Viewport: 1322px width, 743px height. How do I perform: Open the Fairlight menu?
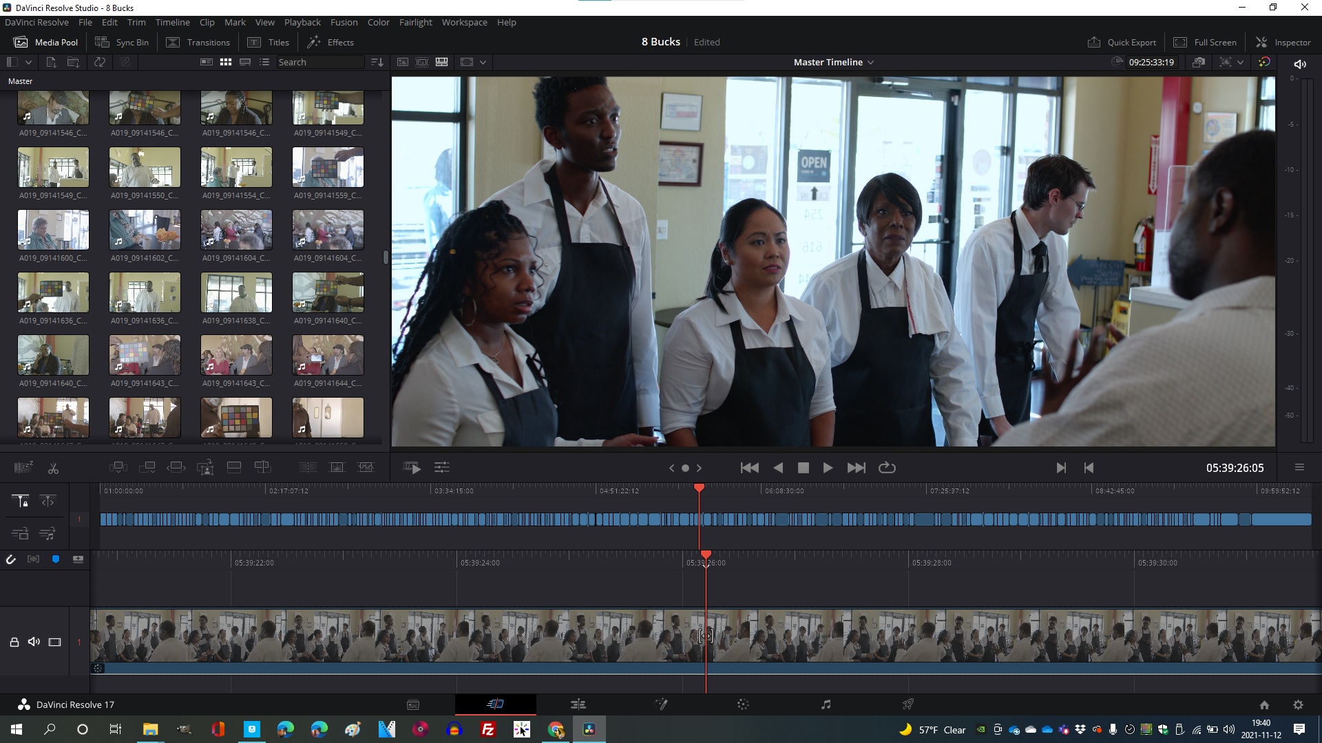(415, 22)
